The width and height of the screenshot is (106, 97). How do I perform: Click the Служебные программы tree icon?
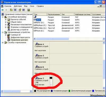point(6,17)
